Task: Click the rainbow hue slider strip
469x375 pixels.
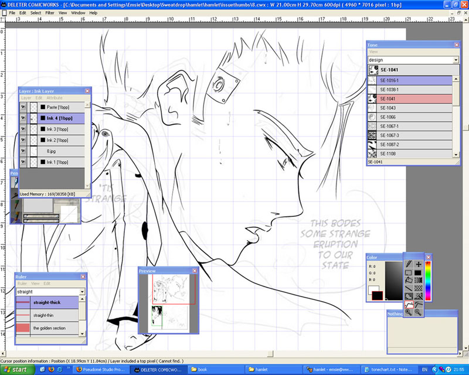Action: [428, 281]
